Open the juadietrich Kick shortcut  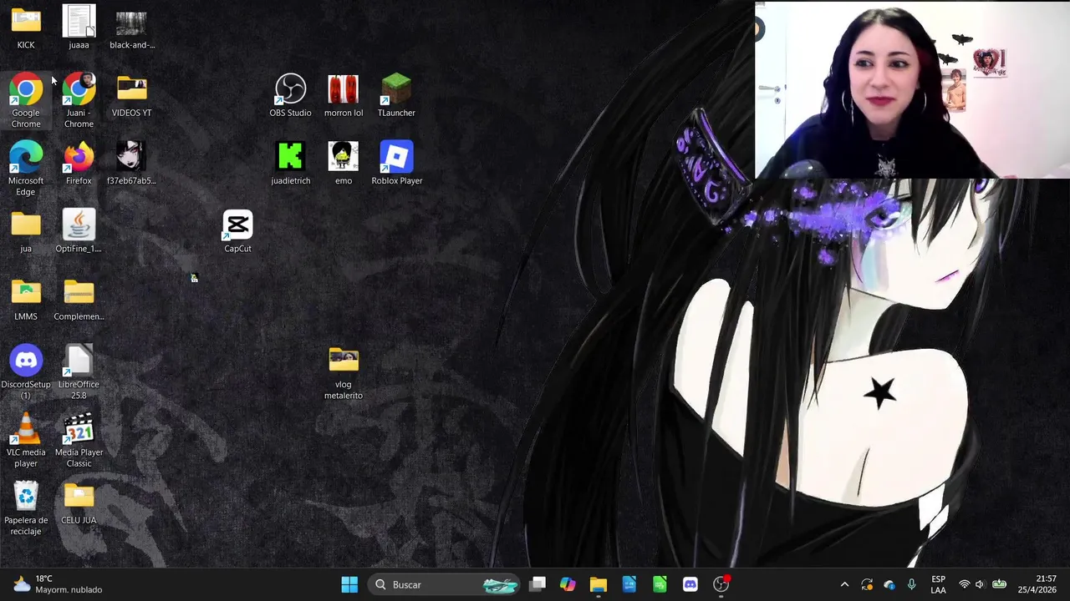pyautogui.click(x=290, y=163)
